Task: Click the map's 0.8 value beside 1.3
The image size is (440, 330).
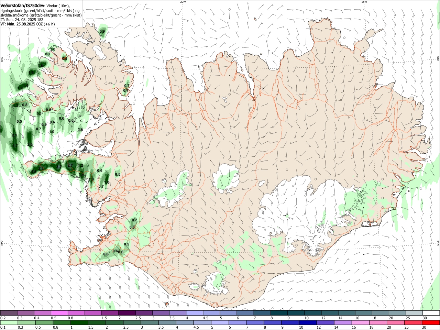Action: point(25,105)
